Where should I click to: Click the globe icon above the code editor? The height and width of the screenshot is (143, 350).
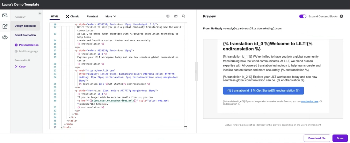tap(168, 16)
